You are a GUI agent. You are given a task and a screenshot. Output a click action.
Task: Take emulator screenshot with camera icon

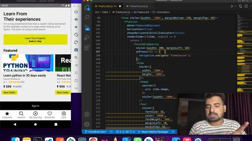pyautogui.click(x=76, y=50)
